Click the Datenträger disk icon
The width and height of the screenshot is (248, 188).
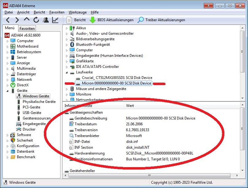pos(13,74)
